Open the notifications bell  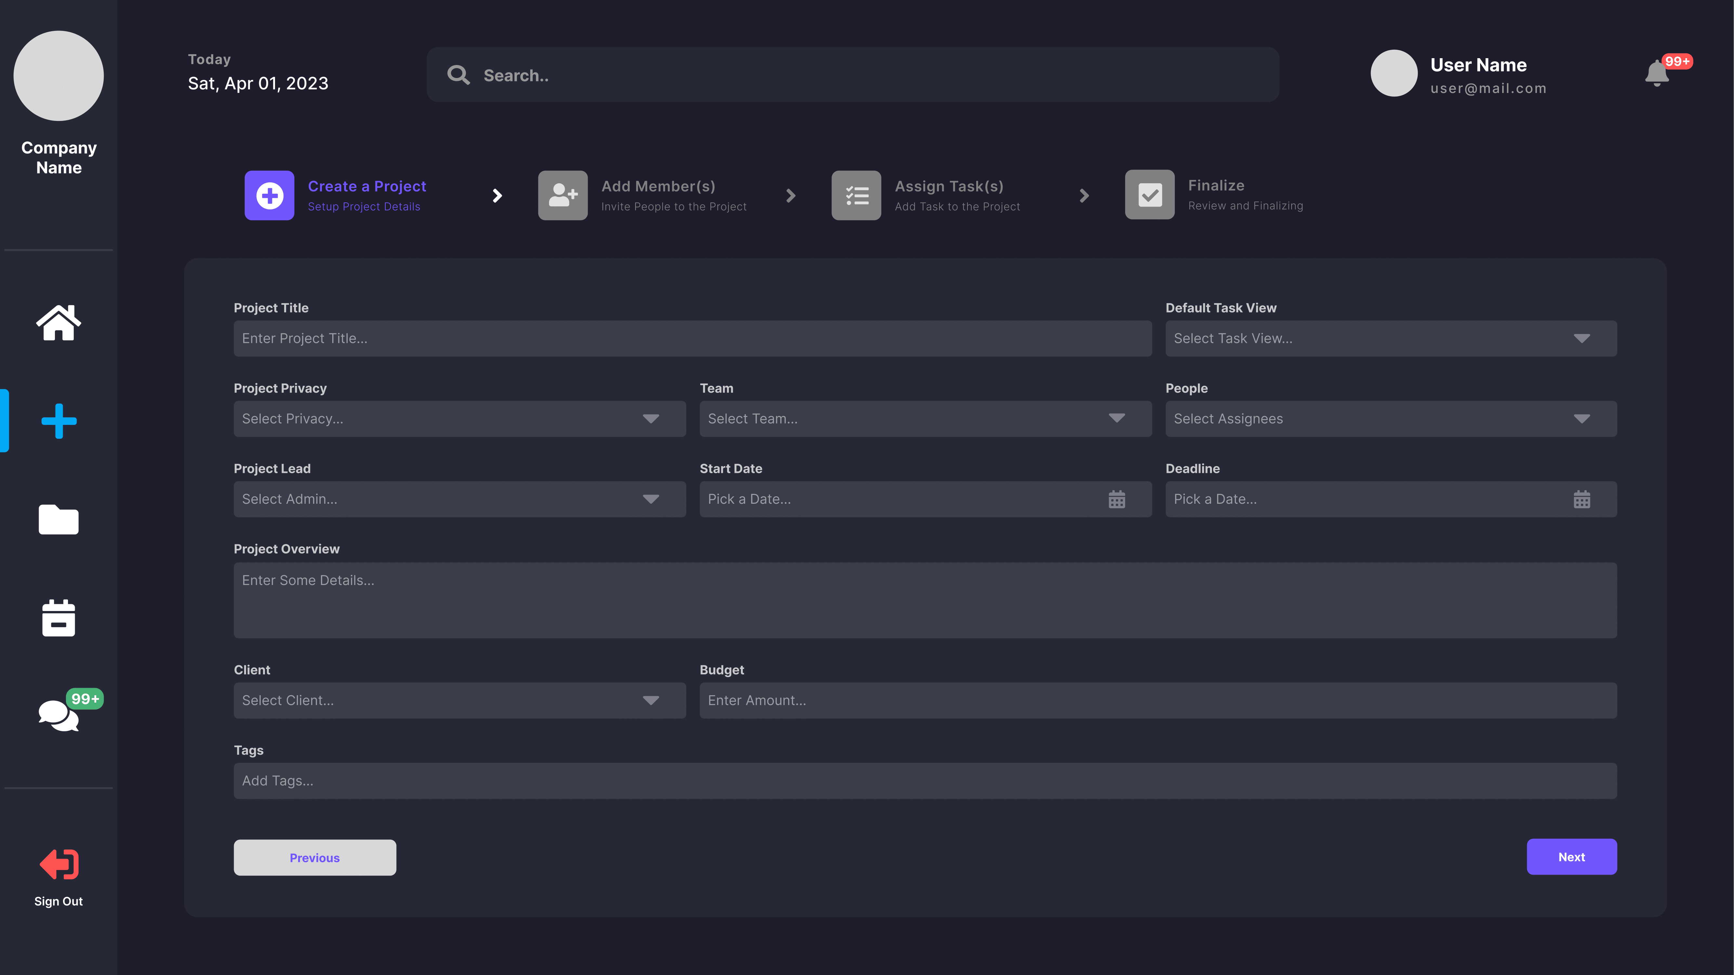pyautogui.click(x=1657, y=73)
